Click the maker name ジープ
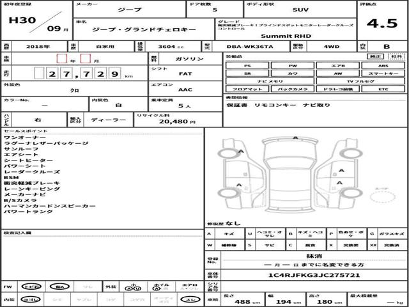The image size is (409, 307). [130, 10]
